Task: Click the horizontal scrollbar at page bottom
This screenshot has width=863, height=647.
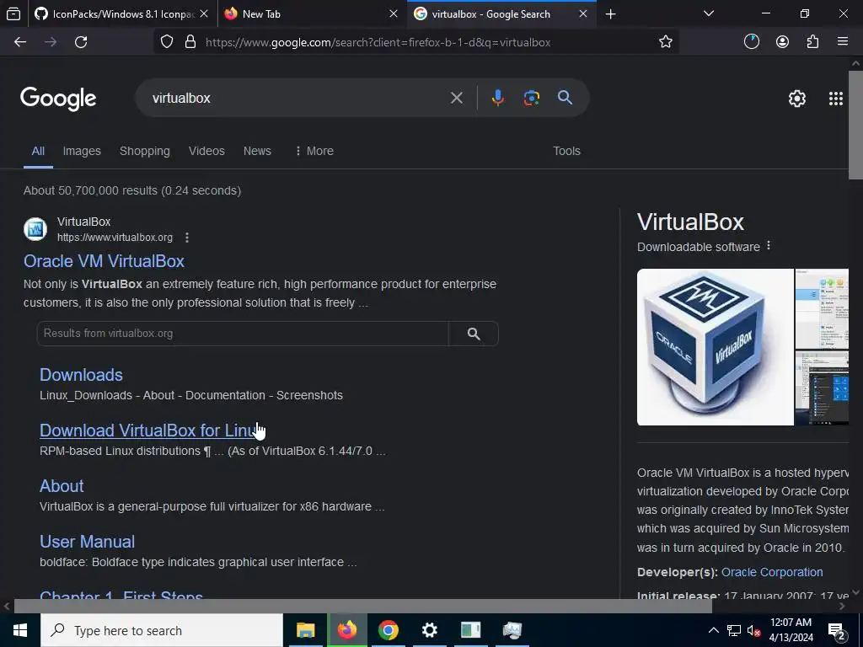Action: click(363, 607)
